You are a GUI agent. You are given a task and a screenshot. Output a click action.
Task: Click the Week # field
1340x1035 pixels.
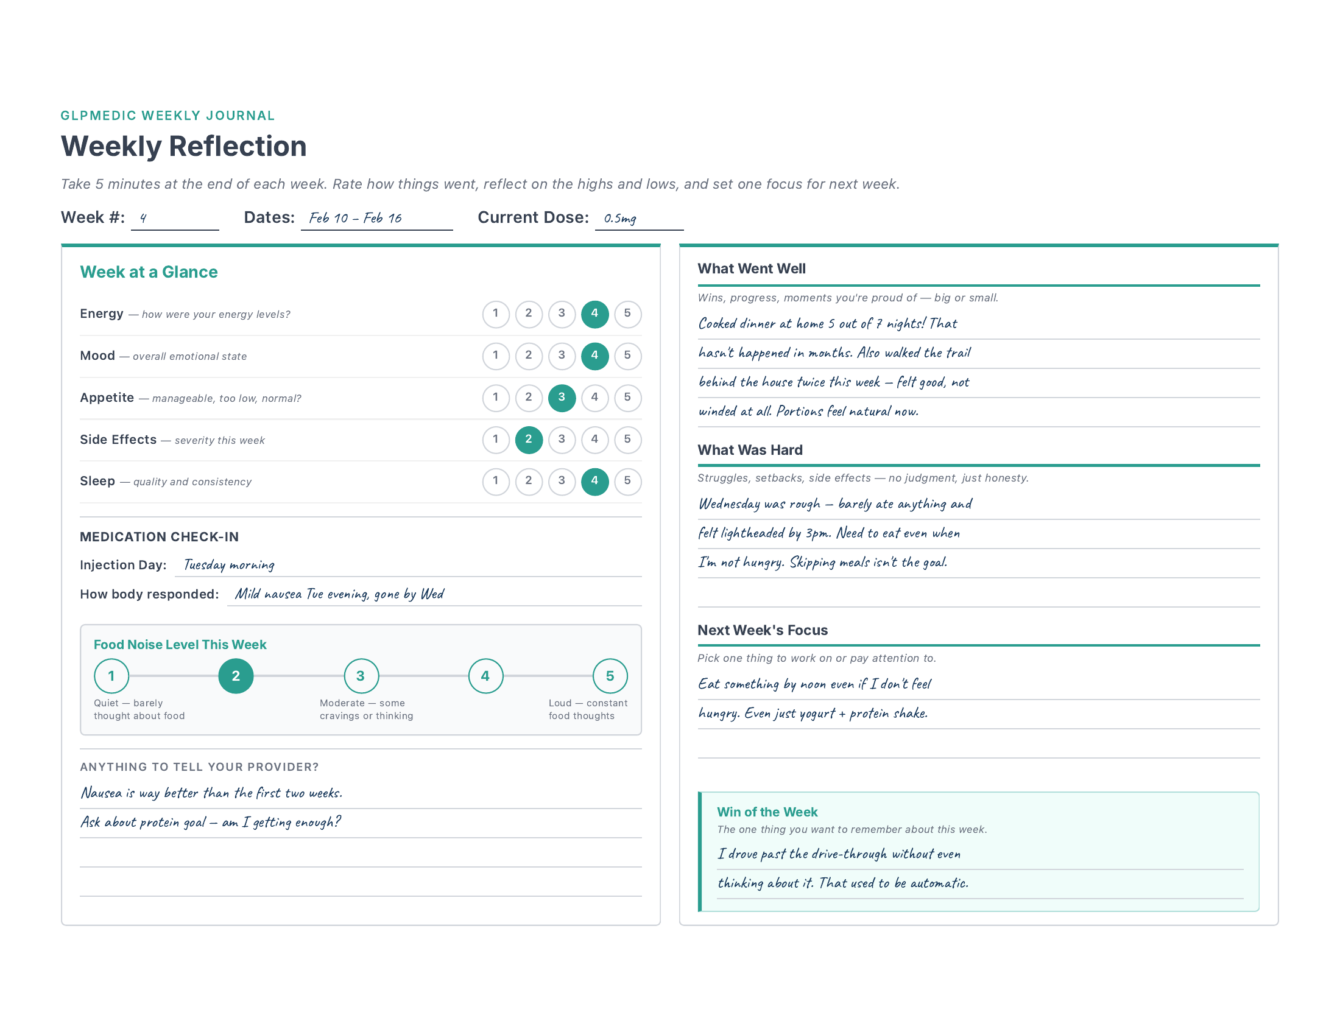point(175,219)
